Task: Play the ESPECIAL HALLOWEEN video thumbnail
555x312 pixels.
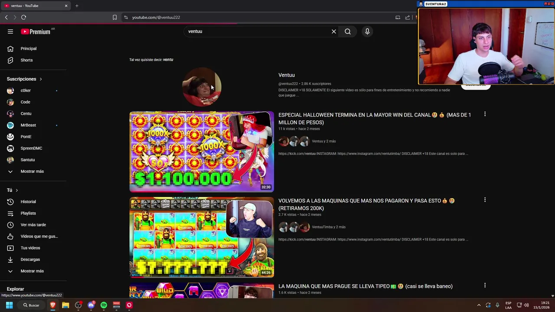Action: 202,152
